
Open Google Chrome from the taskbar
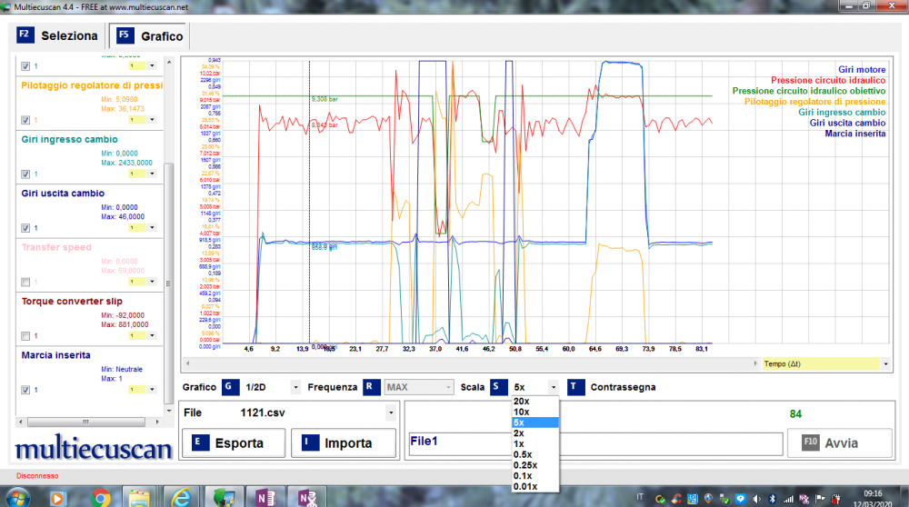99,496
